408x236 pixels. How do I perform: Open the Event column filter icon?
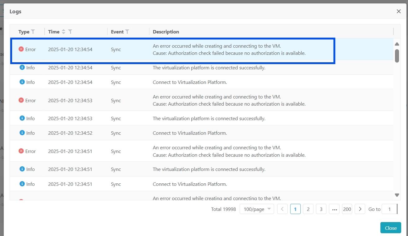(x=127, y=32)
